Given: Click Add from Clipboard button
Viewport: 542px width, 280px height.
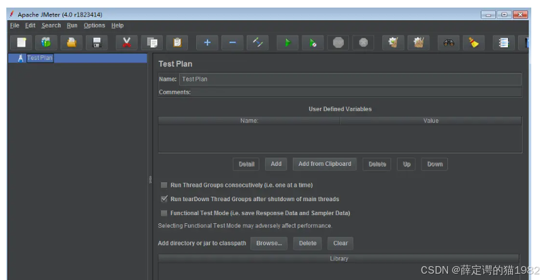Looking at the screenshot, I should 324,164.
